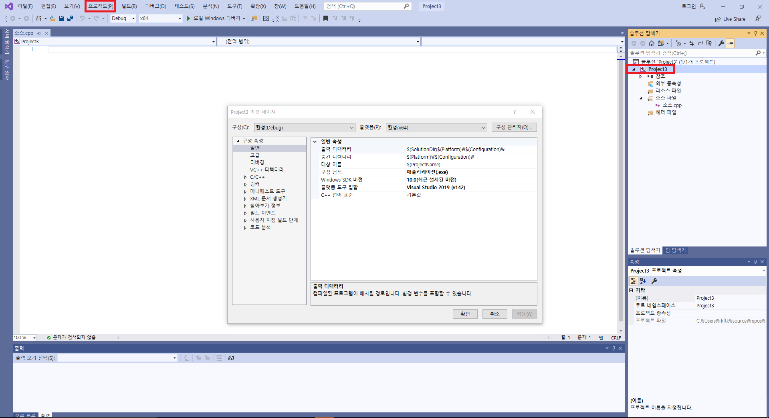
Task: Open the 출력 보기 선택 dropdown
Action: pos(117,358)
